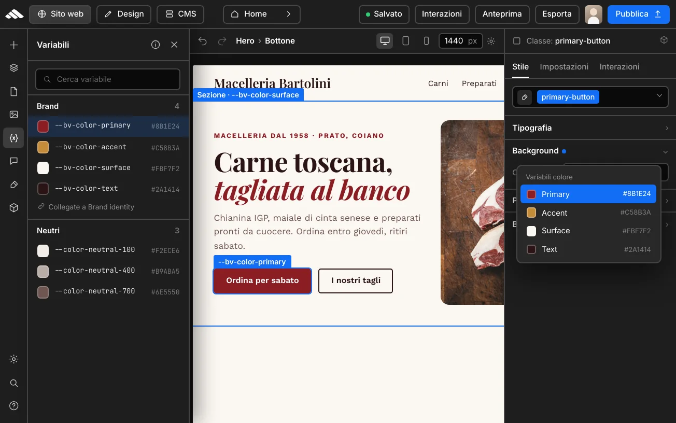Select the --bv-color-surface variable row
The height and width of the screenshot is (423, 676).
(x=108, y=168)
